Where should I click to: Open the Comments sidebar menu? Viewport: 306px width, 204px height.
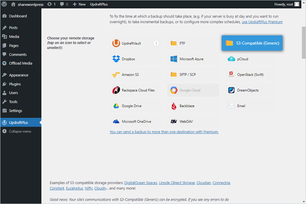coord(21,54)
